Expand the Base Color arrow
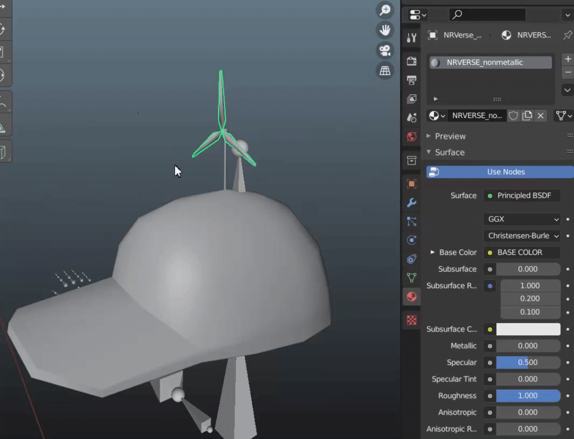 pyautogui.click(x=432, y=252)
